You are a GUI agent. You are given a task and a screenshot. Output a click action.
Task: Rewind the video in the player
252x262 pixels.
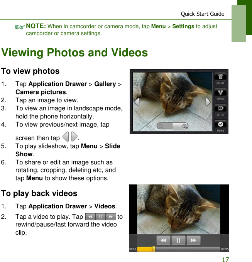163,240
